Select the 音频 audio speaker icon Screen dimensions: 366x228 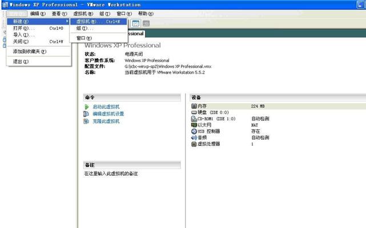[x=194, y=137]
